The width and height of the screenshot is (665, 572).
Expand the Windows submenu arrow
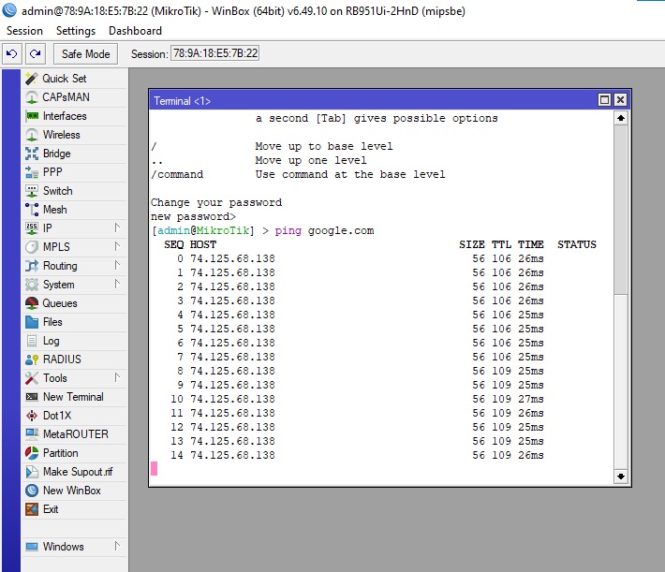117,546
